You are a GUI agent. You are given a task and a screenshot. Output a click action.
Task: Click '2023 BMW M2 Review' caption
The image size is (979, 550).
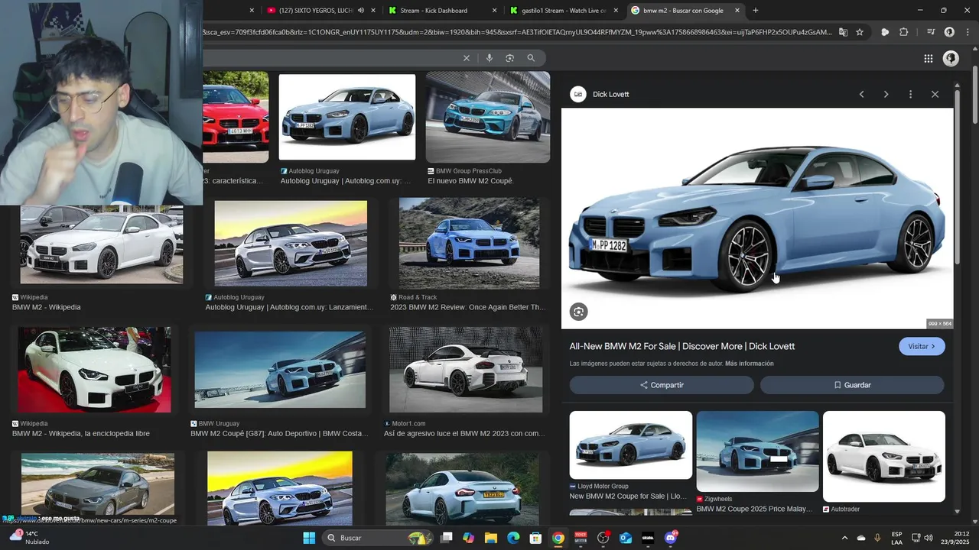[x=468, y=307]
